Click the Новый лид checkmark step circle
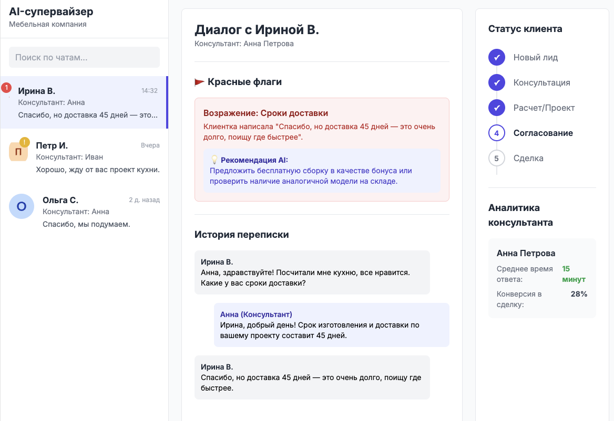The height and width of the screenshot is (421, 614). [497, 57]
